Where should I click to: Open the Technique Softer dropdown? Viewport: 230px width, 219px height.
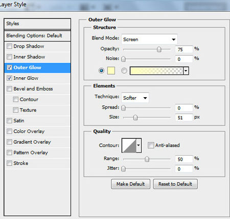(135, 98)
